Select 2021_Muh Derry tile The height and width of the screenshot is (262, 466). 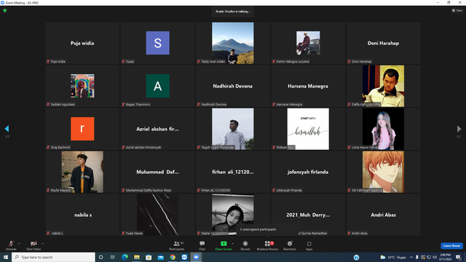pyautogui.click(x=308, y=215)
